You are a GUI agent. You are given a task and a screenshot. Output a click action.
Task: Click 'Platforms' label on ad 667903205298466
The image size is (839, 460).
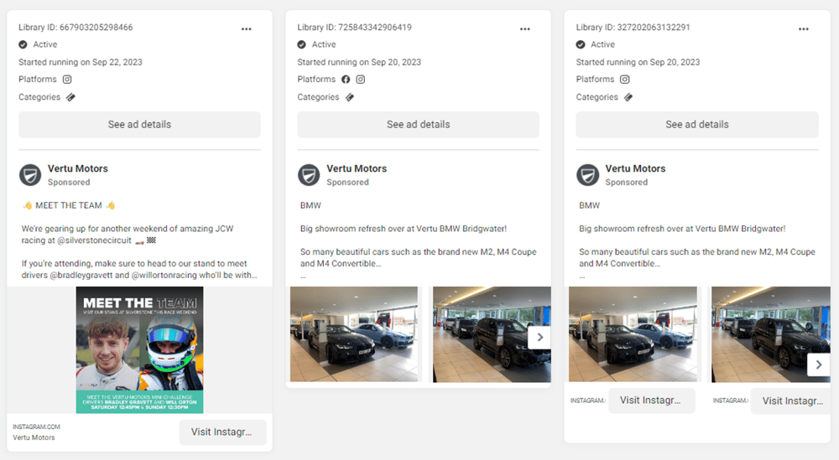[38, 79]
